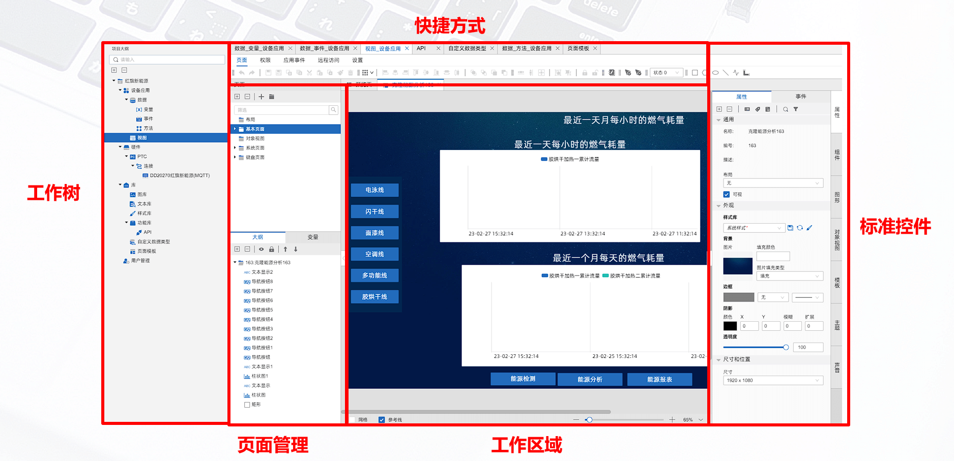Click the 能源分析 button in the canvas
Viewport: 954px width, 461px height.
[x=590, y=379]
